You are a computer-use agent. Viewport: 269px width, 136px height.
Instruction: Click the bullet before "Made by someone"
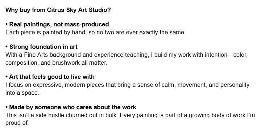tap(7, 107)
